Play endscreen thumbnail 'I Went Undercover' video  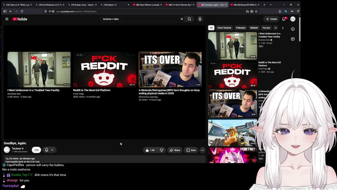click(39, 69)
